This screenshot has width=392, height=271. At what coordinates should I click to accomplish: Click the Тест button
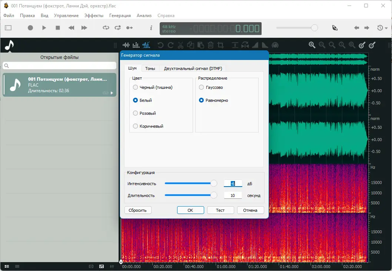220,210
